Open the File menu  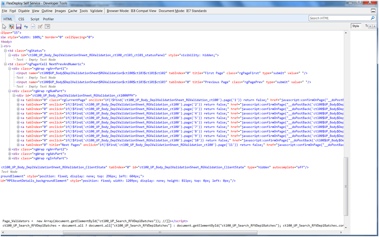tap(4, 11)
